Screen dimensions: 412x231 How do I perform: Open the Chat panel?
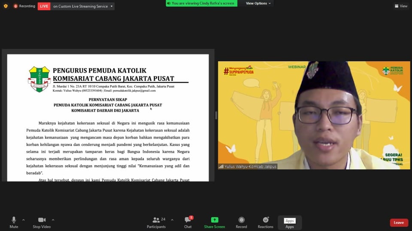188,222
